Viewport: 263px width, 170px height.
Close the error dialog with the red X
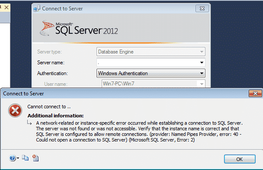coord(255,94)
